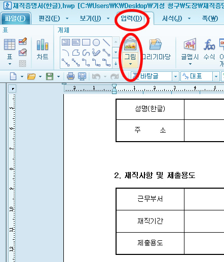Insert an equation with 수식
This screenshot has width=224, height=262.
(209, 49)
